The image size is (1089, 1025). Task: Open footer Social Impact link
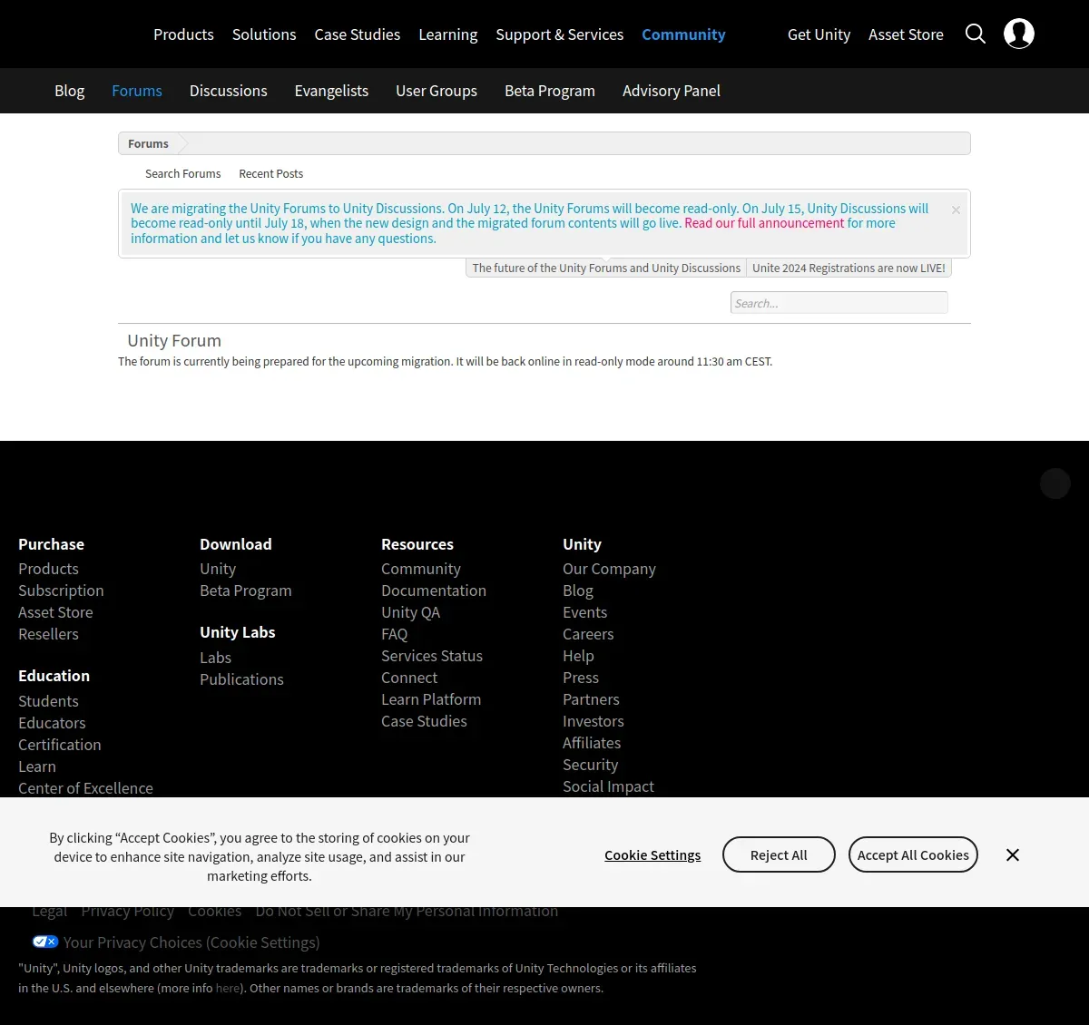(608, 786)
